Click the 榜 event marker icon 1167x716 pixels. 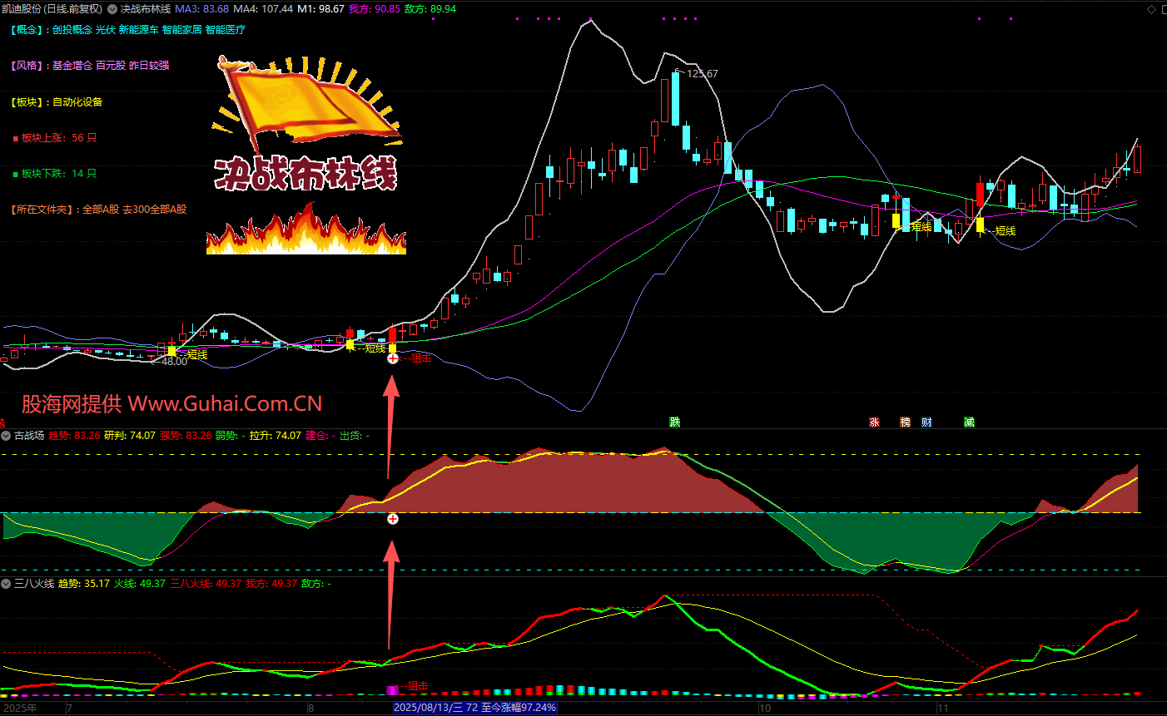point(906,422)
